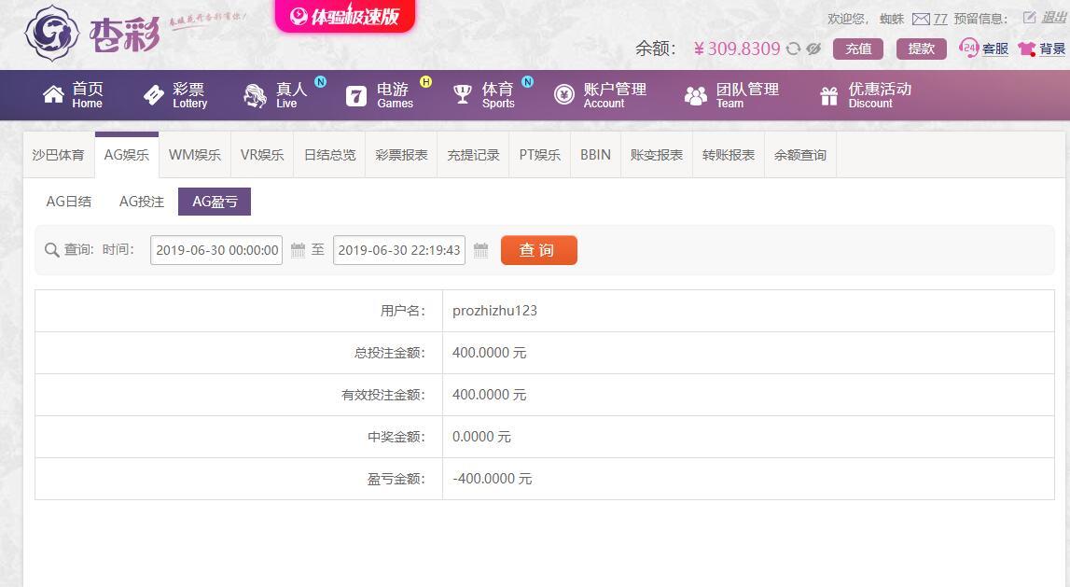Open 彩票 Lottery menu
The image size is (1070, 587).
(x=189, y=95)
